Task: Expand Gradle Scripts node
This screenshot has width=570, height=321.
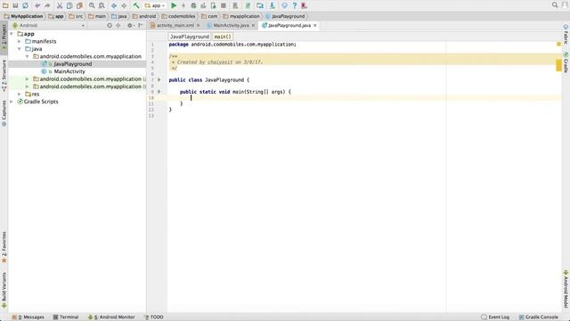Action: tap(12, 102)
